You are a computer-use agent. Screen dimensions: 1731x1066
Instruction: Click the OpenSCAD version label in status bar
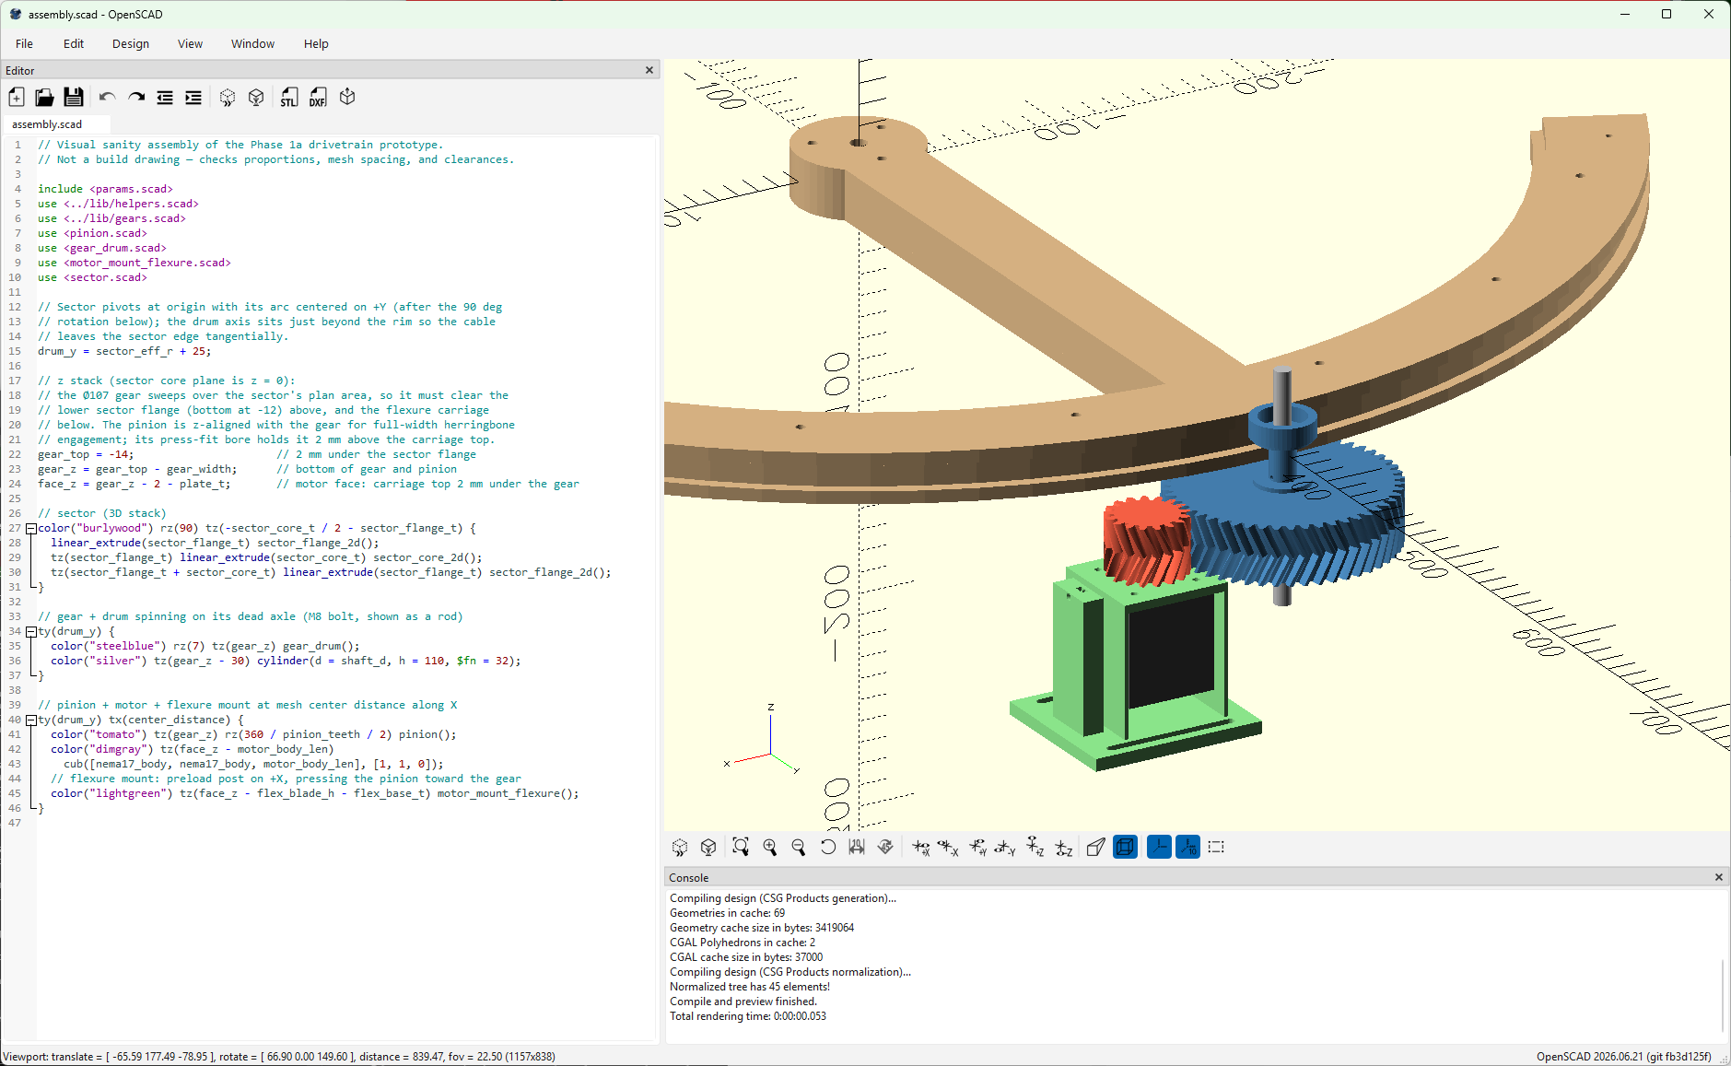click(x=1623, y=1057)
